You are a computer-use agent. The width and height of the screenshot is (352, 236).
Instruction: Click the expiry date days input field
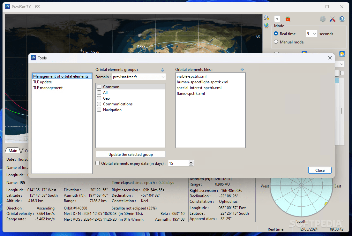point(178,163)
